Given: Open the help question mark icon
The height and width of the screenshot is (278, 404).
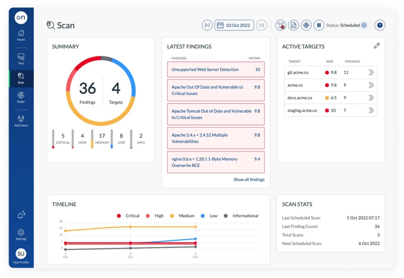Looking at the screenshot, I should tap(380, 25).
